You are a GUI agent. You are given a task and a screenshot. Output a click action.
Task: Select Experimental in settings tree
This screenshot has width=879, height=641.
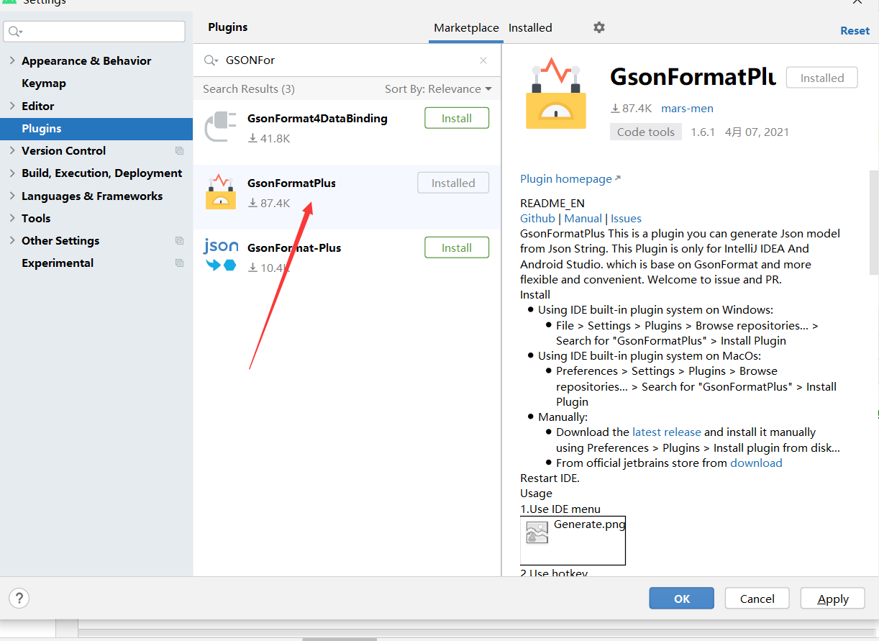click(x=58, y=263)
